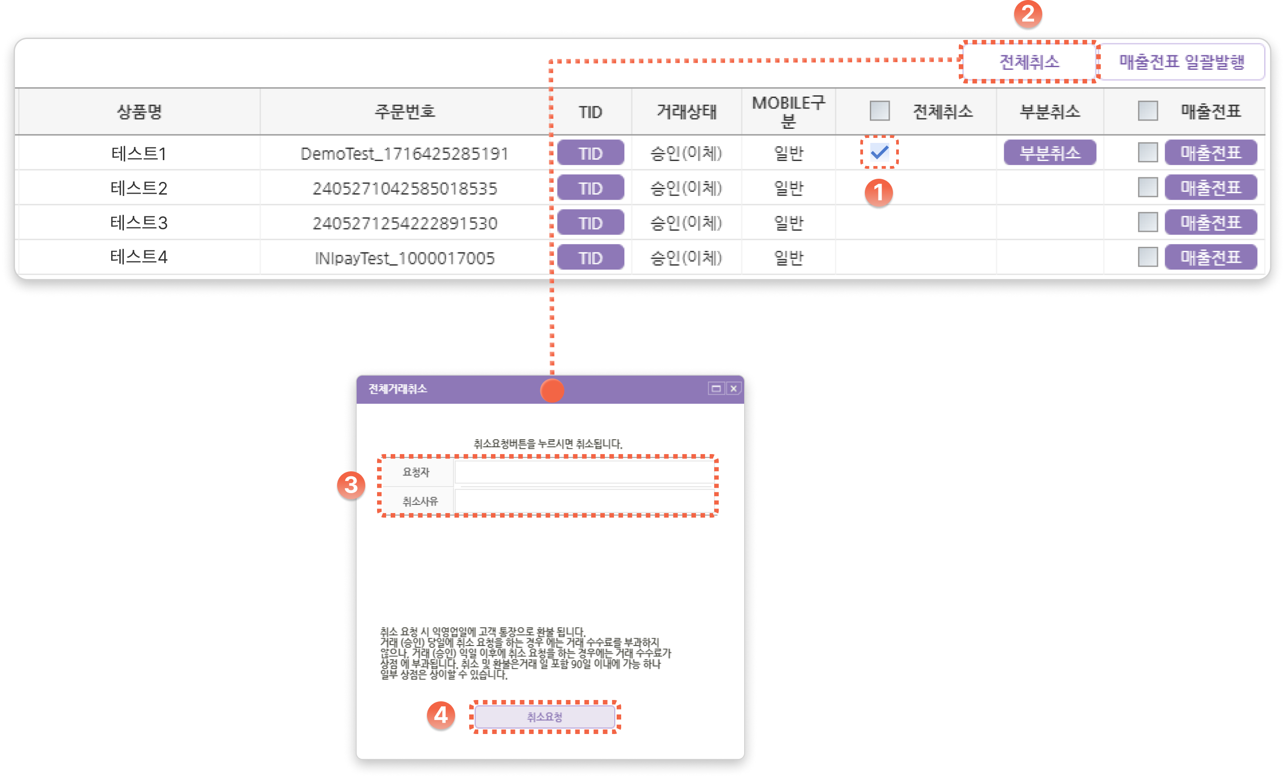
Task: Toggle the header 전체취소 select-all checkbox
Action: click(879, 111)
